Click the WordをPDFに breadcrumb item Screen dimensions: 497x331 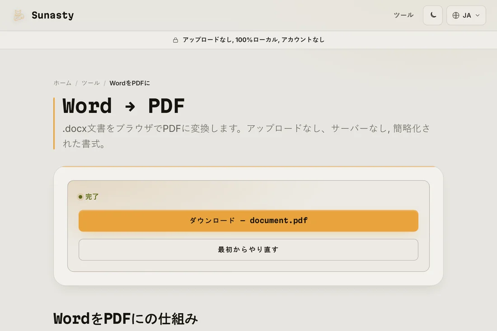coord(130,83)
